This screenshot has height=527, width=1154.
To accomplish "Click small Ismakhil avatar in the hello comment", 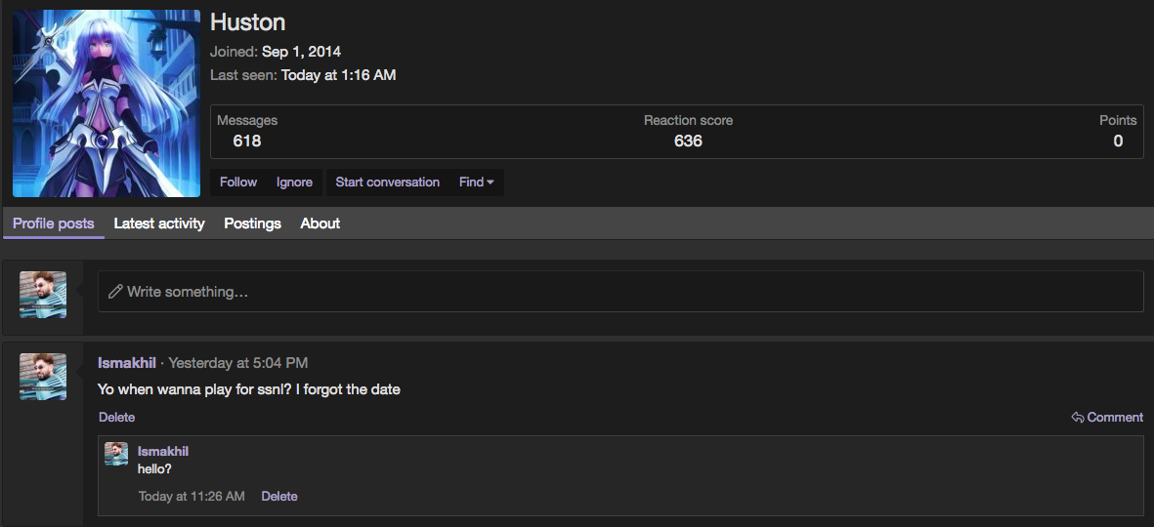I will (x=116, y=454).
